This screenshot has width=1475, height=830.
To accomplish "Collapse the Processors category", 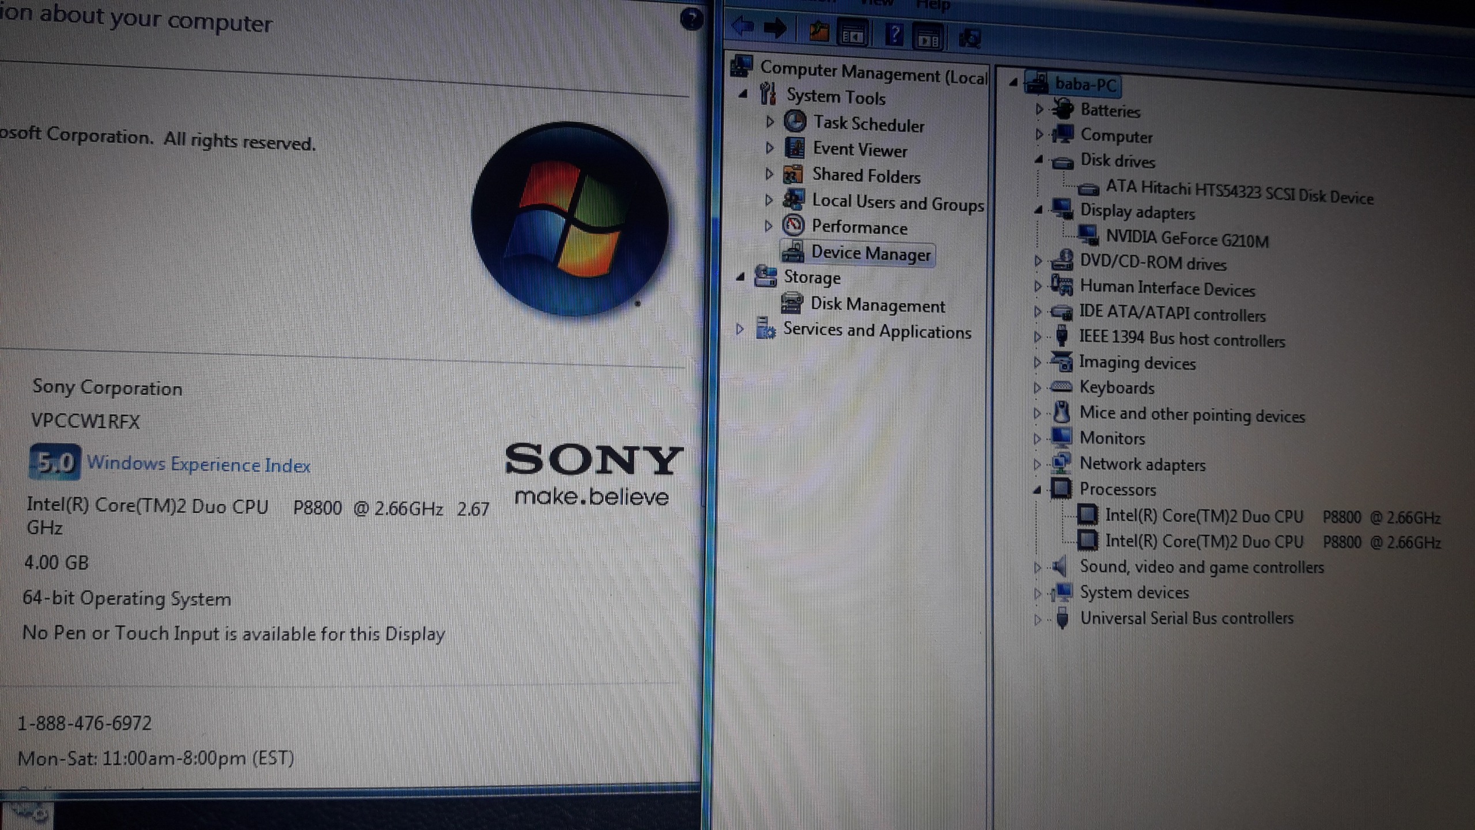I will (1037, 489).
